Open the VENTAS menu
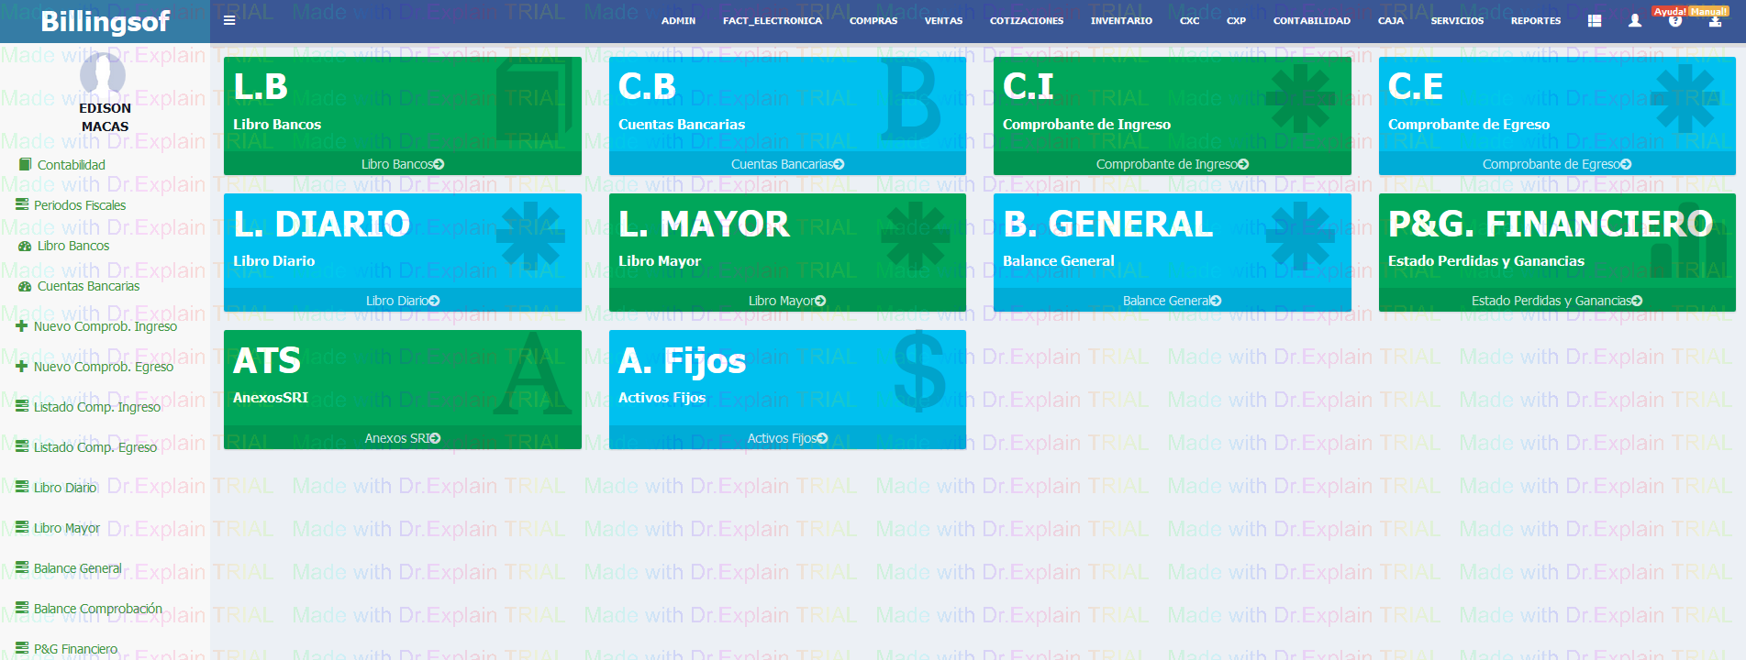 [x=943, y=20]
